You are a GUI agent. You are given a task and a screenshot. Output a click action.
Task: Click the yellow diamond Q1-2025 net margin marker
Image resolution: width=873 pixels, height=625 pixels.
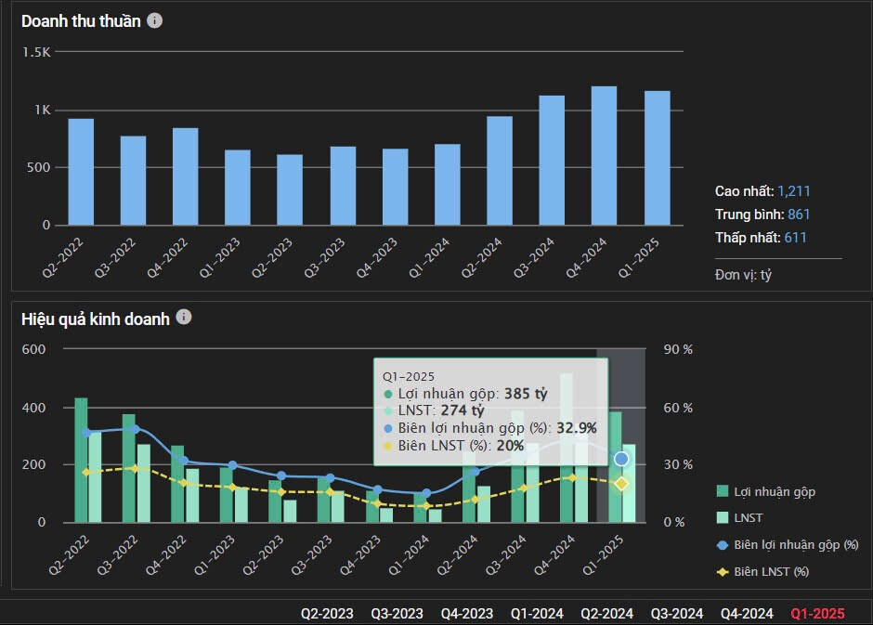click(x=621, y=484)
